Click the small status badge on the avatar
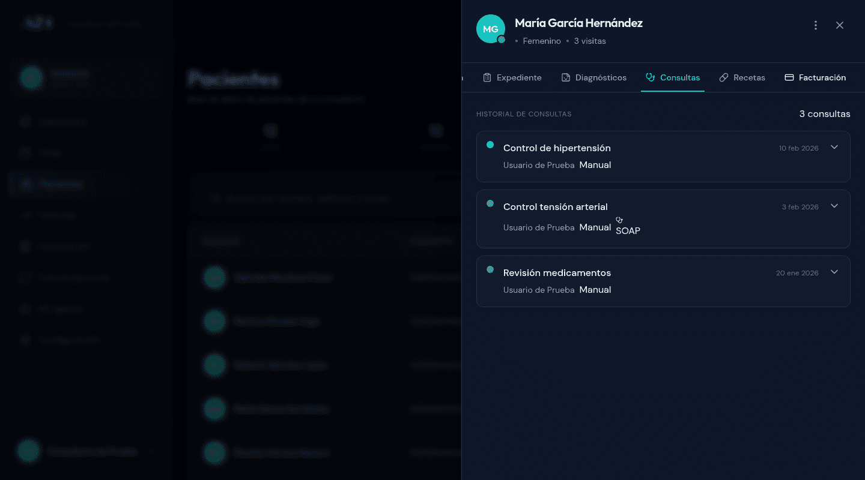Screen dimensions: 865x480 [502, 40]
